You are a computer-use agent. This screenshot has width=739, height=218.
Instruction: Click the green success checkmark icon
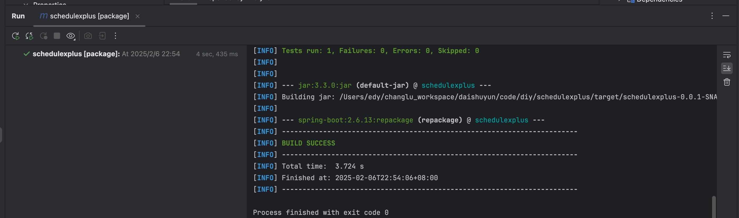tap(27, 54)
